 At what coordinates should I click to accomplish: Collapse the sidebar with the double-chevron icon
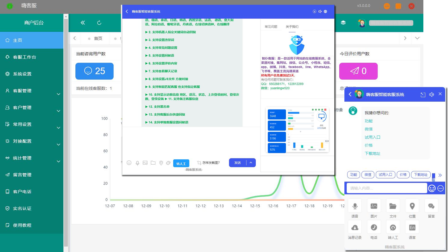[x=83, y=23]
